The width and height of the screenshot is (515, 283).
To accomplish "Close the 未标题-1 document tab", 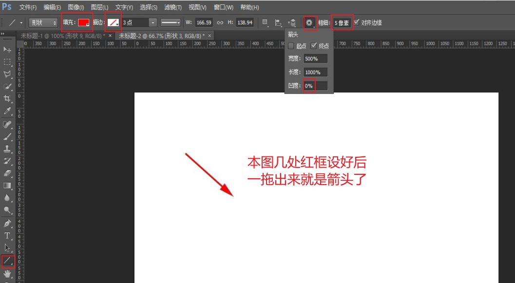I will 110,36.
